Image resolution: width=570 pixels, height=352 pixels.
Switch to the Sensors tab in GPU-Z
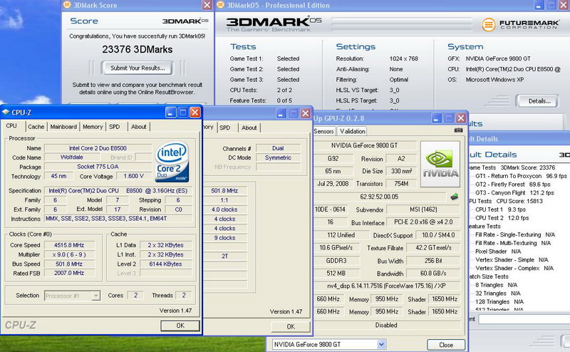coord(323,131)
